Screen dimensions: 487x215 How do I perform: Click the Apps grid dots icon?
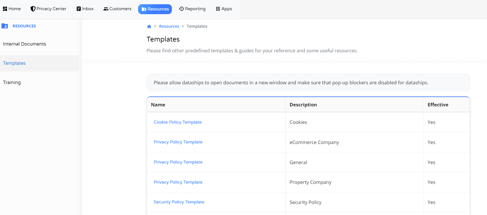[x=218, y=9]
